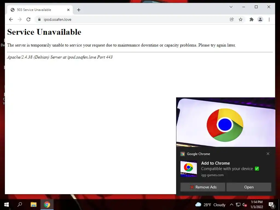Go back to the previous page
The image size is (280, 210).
(x=11, y=19)
